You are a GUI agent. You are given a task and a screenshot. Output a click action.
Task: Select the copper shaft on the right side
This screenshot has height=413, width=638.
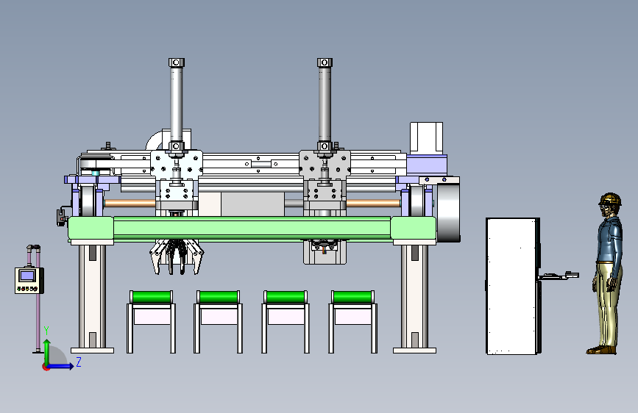pos(373,203)
